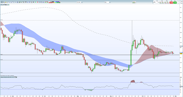This screenshot has height=97, width=183.
Task: Click the Qty quantity input field
Action: (x=157, y=2)
